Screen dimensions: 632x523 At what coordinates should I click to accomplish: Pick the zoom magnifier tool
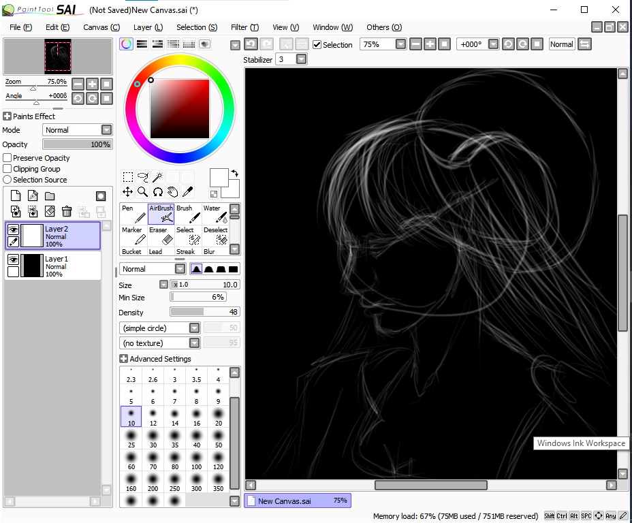(x=143, y=192)
